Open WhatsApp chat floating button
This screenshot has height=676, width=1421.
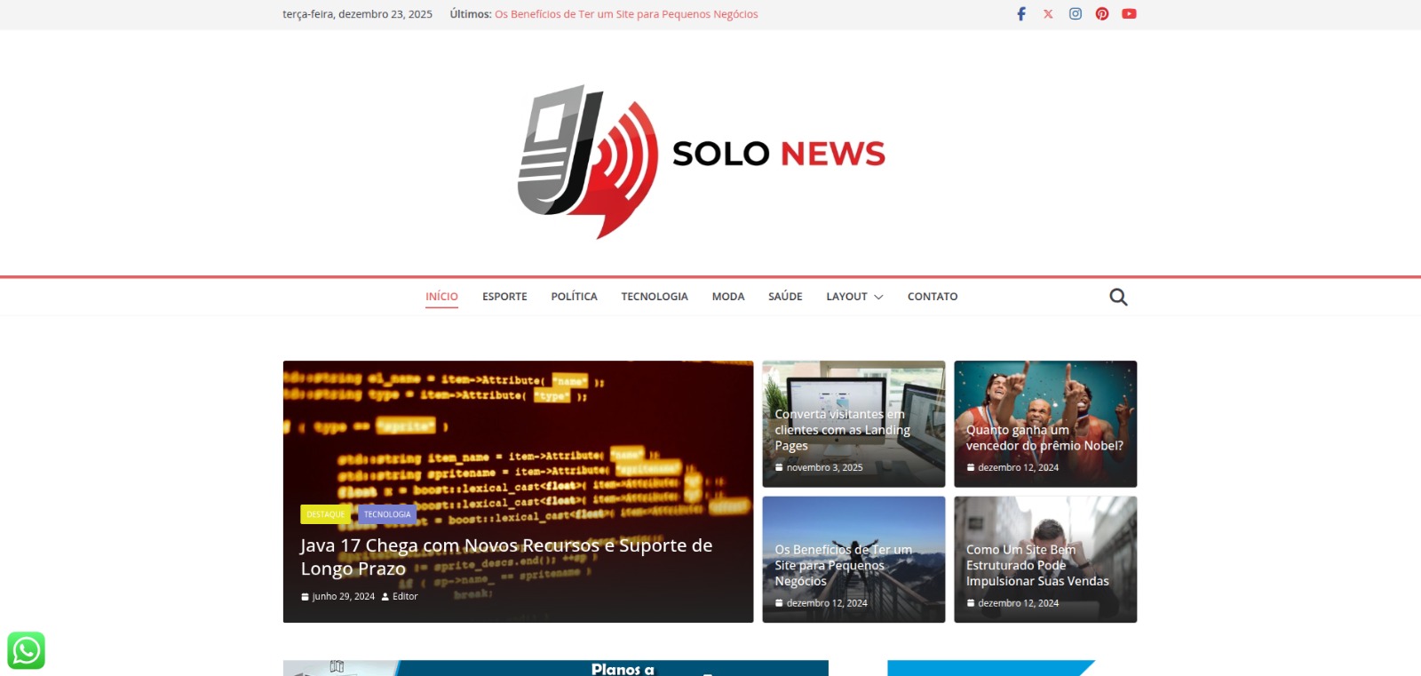point(26,651)
